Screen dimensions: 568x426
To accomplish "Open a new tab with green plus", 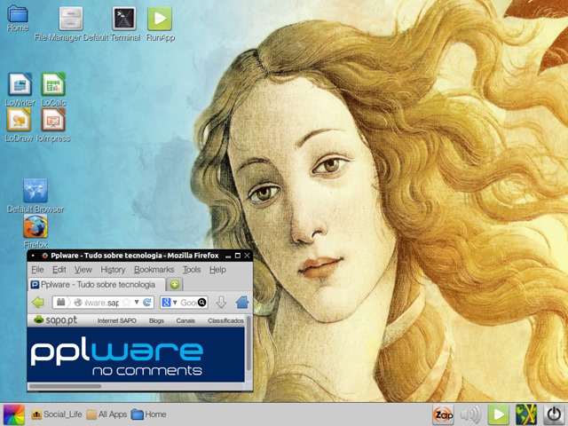I will pyautogui.click(x=175, y=285).
